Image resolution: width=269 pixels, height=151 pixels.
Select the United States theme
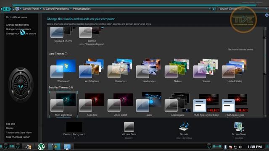tap(235, 71)
